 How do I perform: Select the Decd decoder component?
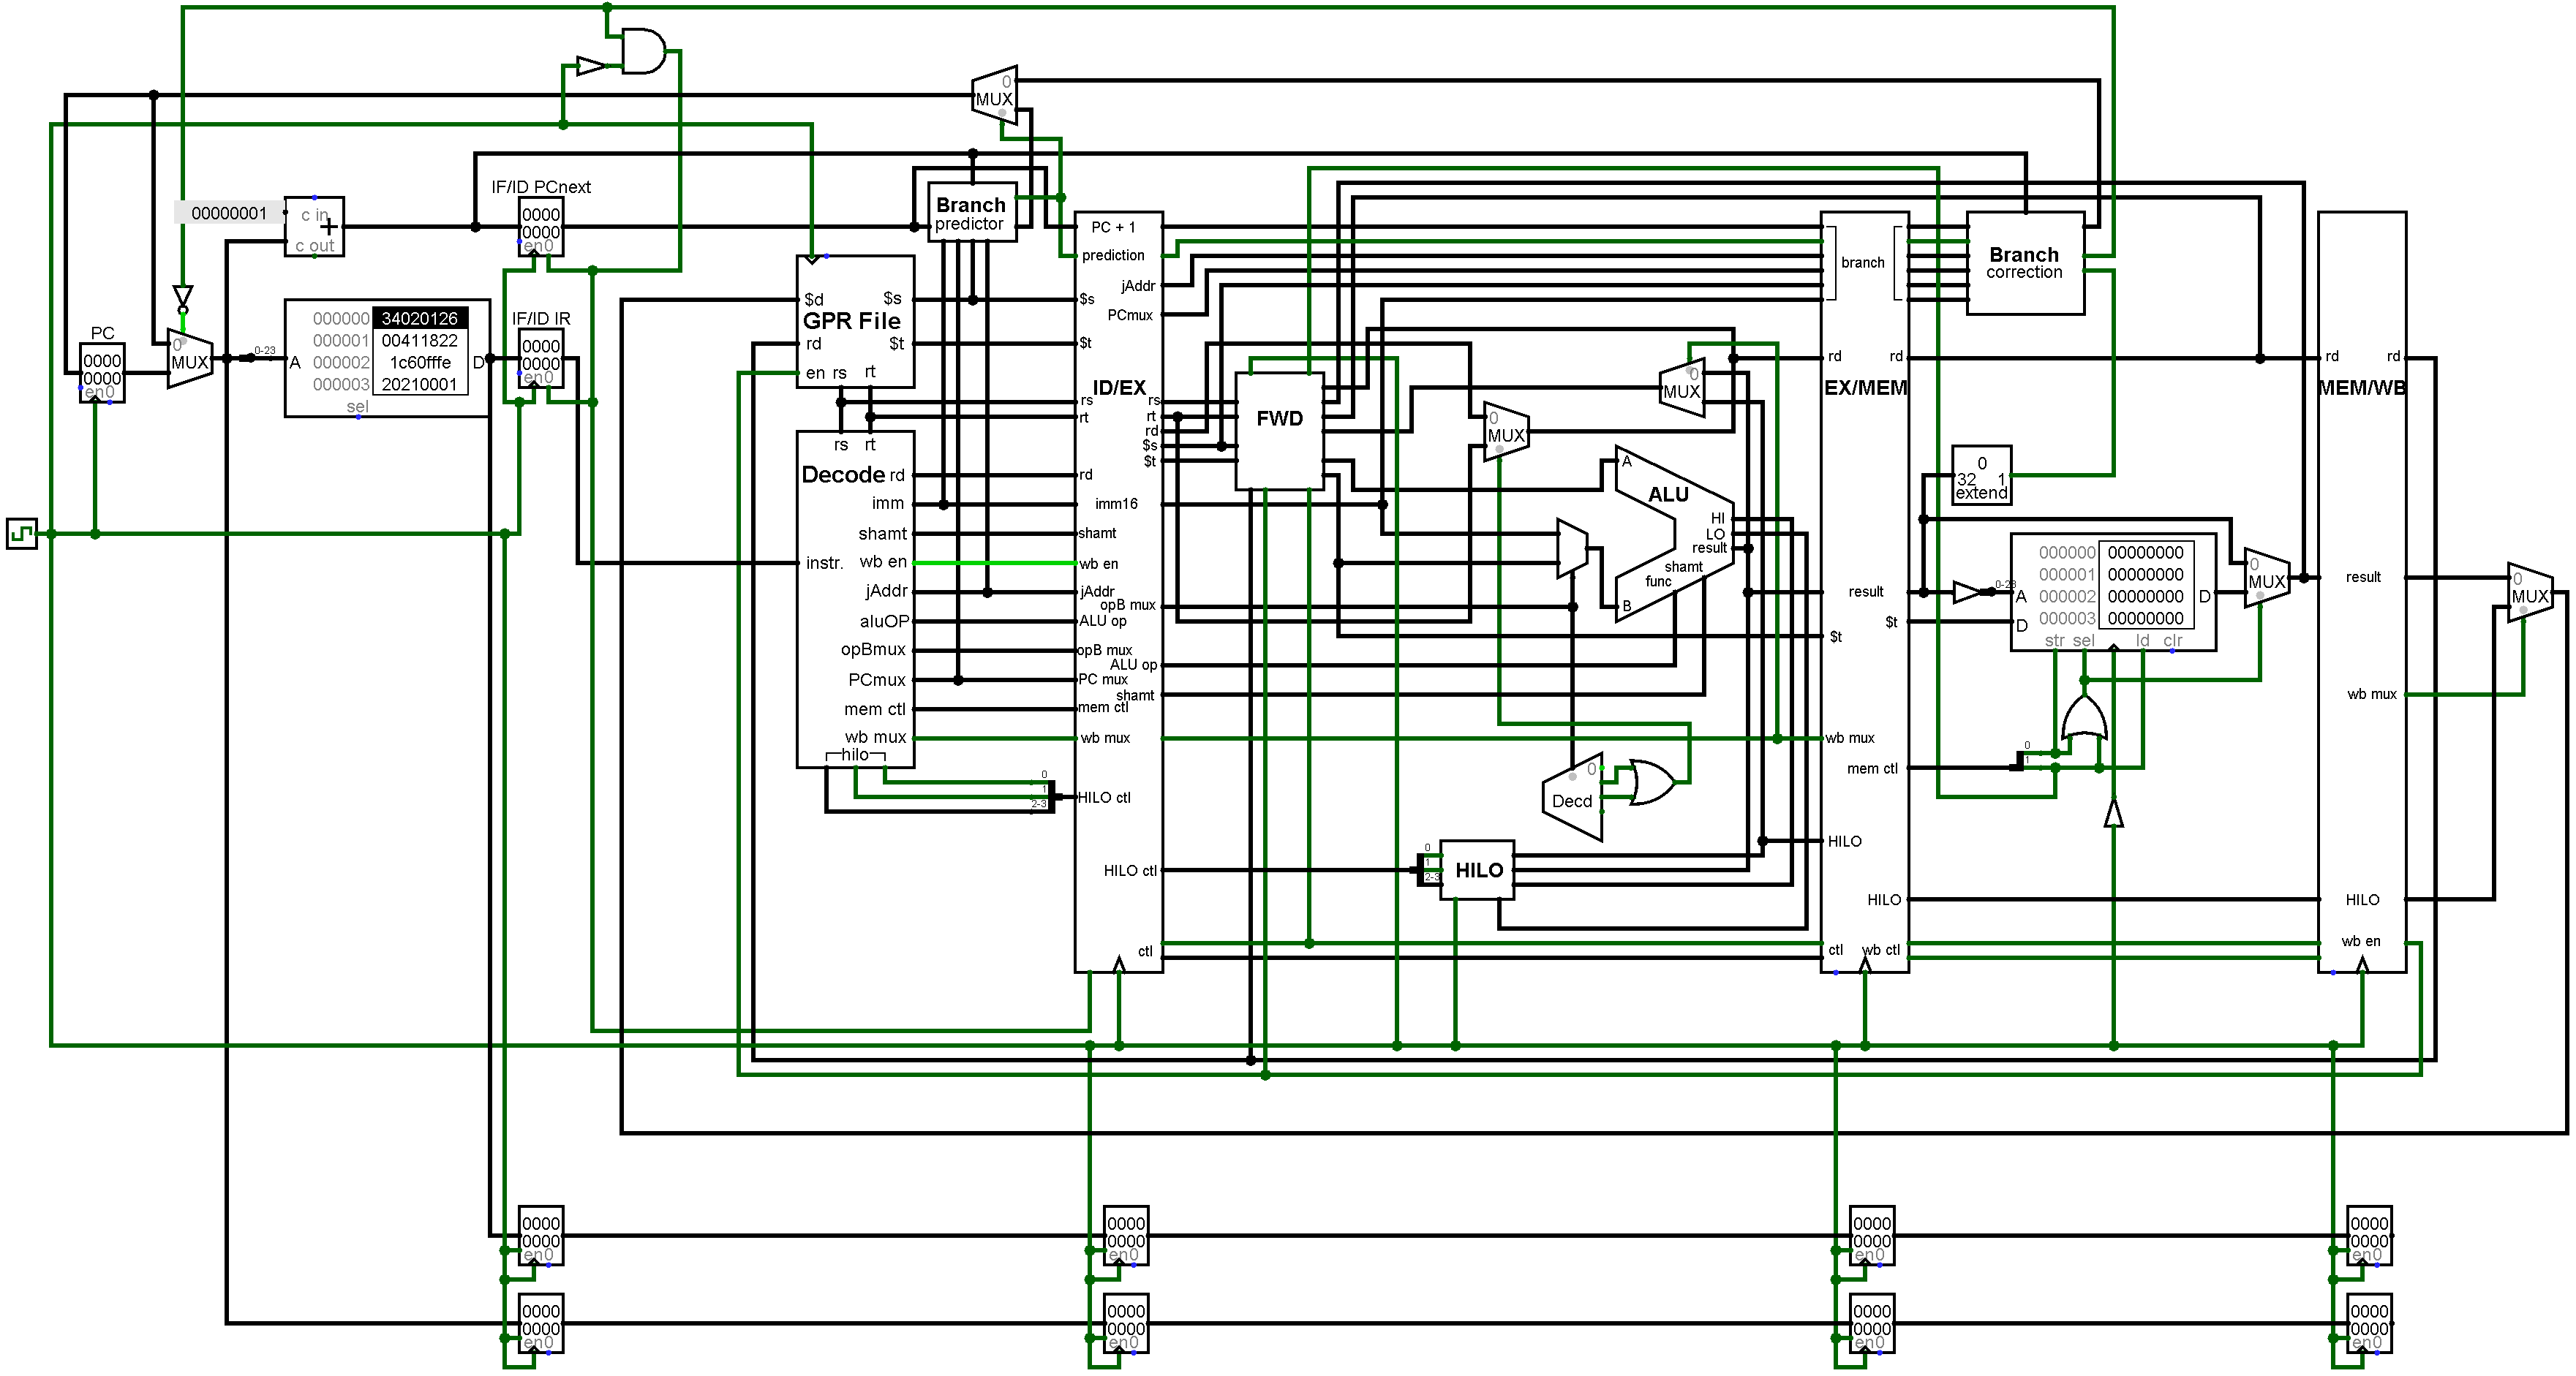pos(1572,797)
